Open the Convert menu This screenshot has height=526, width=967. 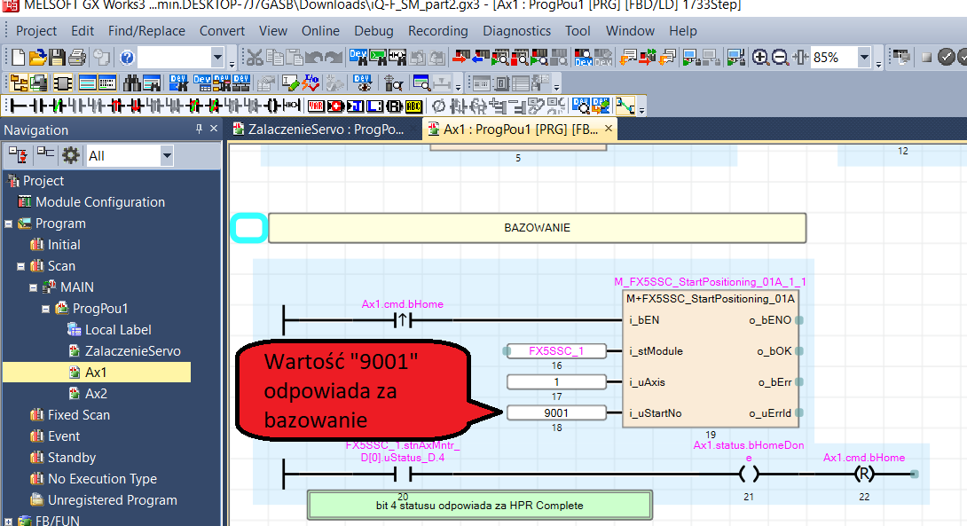[222, 31]
